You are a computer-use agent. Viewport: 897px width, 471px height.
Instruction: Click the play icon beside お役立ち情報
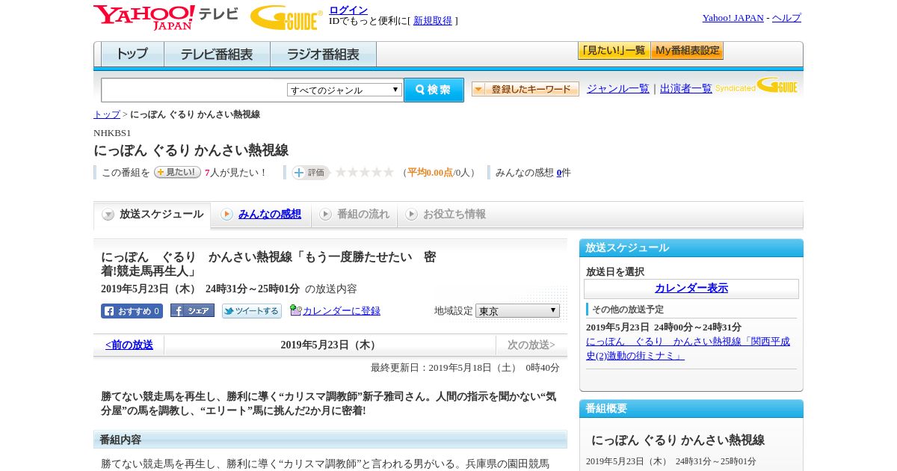(412, 215)
